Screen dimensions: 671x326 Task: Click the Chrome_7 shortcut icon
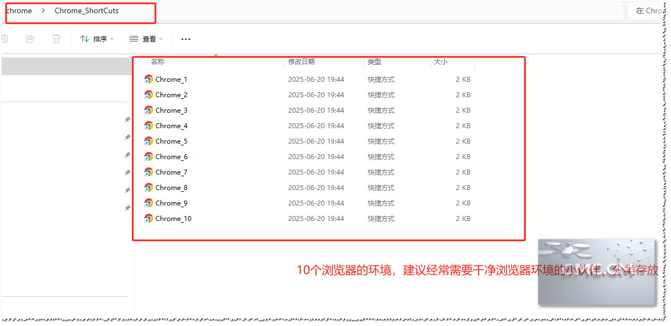click(x=148, y=172)
